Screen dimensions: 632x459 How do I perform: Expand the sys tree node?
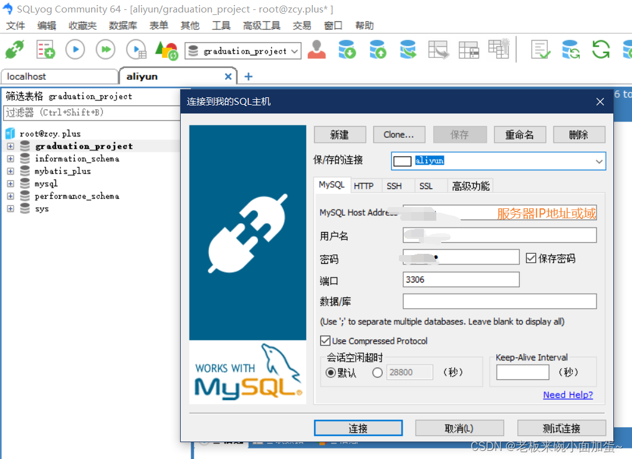(11, 208)
